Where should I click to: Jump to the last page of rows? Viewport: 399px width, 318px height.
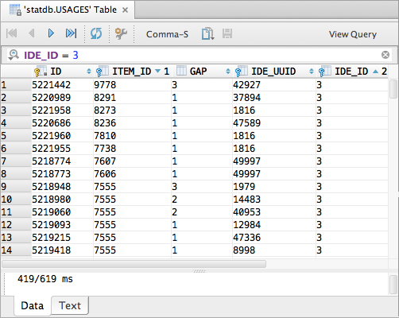coord(71,33)
